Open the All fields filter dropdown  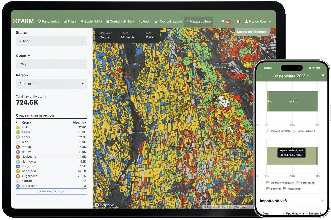(x=128, y=37)
